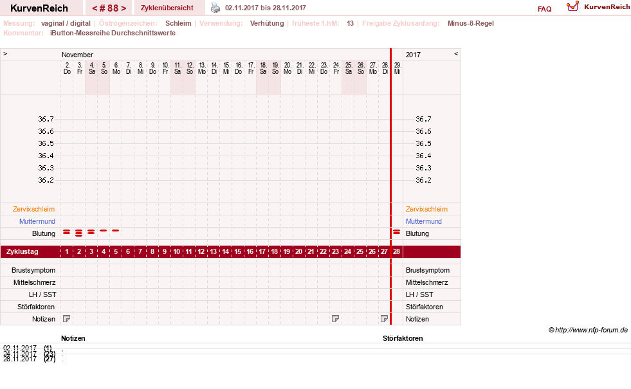The image size is (631, 389).
Task: Click the date range 02.11.2017 bis 28.11.2017
Action: point(266,8)
